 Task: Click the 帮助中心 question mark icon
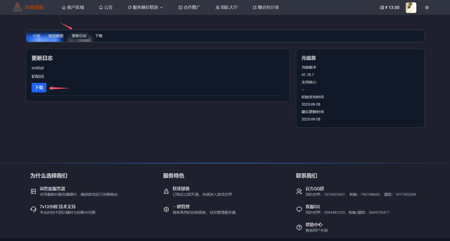299,227
